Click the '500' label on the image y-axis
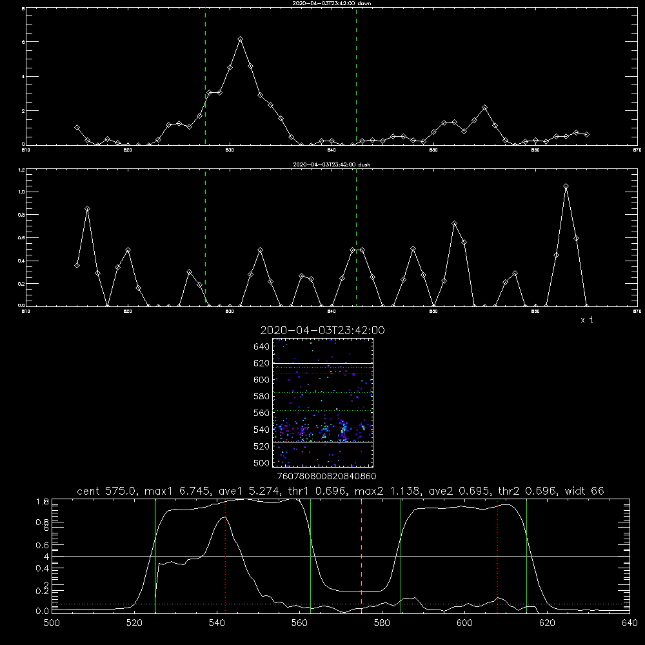The height and width of the screenshot is (645, 645). pyautogui.click(x=262, y=463)
